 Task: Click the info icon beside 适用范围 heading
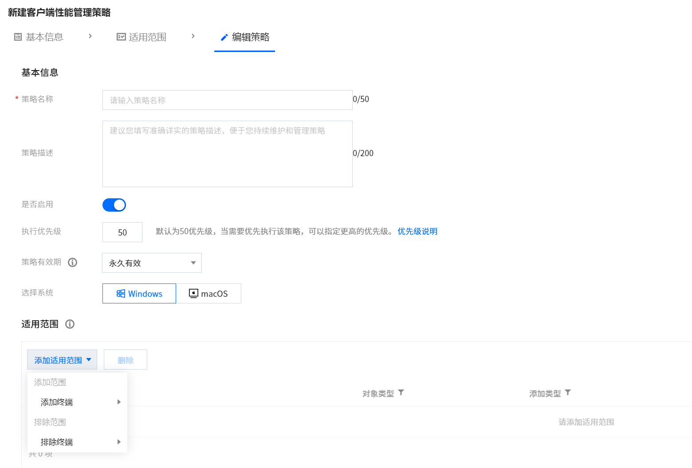click(70, 324)
